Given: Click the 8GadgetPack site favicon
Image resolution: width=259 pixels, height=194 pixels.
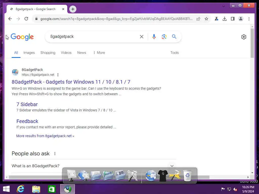Looking at the screenshot, I should [15, 72].
